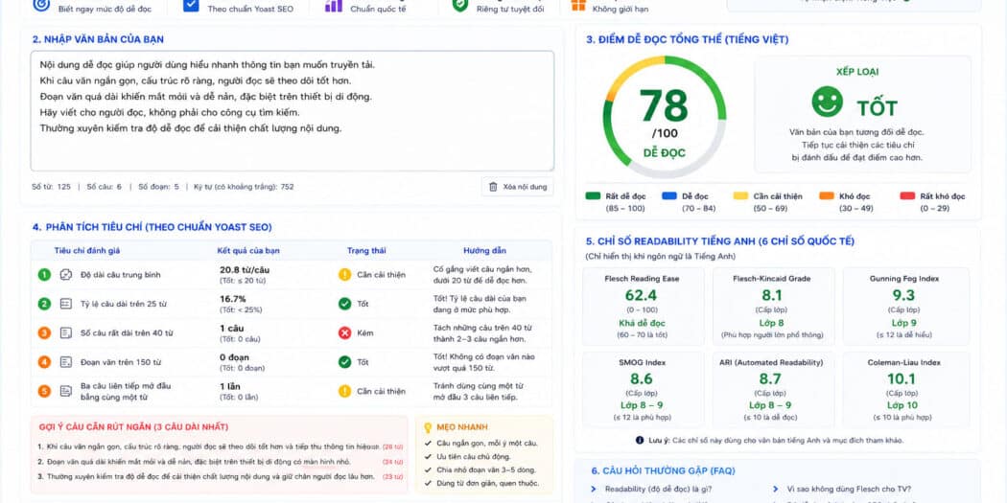Click the yellow warning icon for Độ dài câu trung bình
The height and width of the screenshot is (503, 1007).
pyautogui.click(x=345, y=275)
